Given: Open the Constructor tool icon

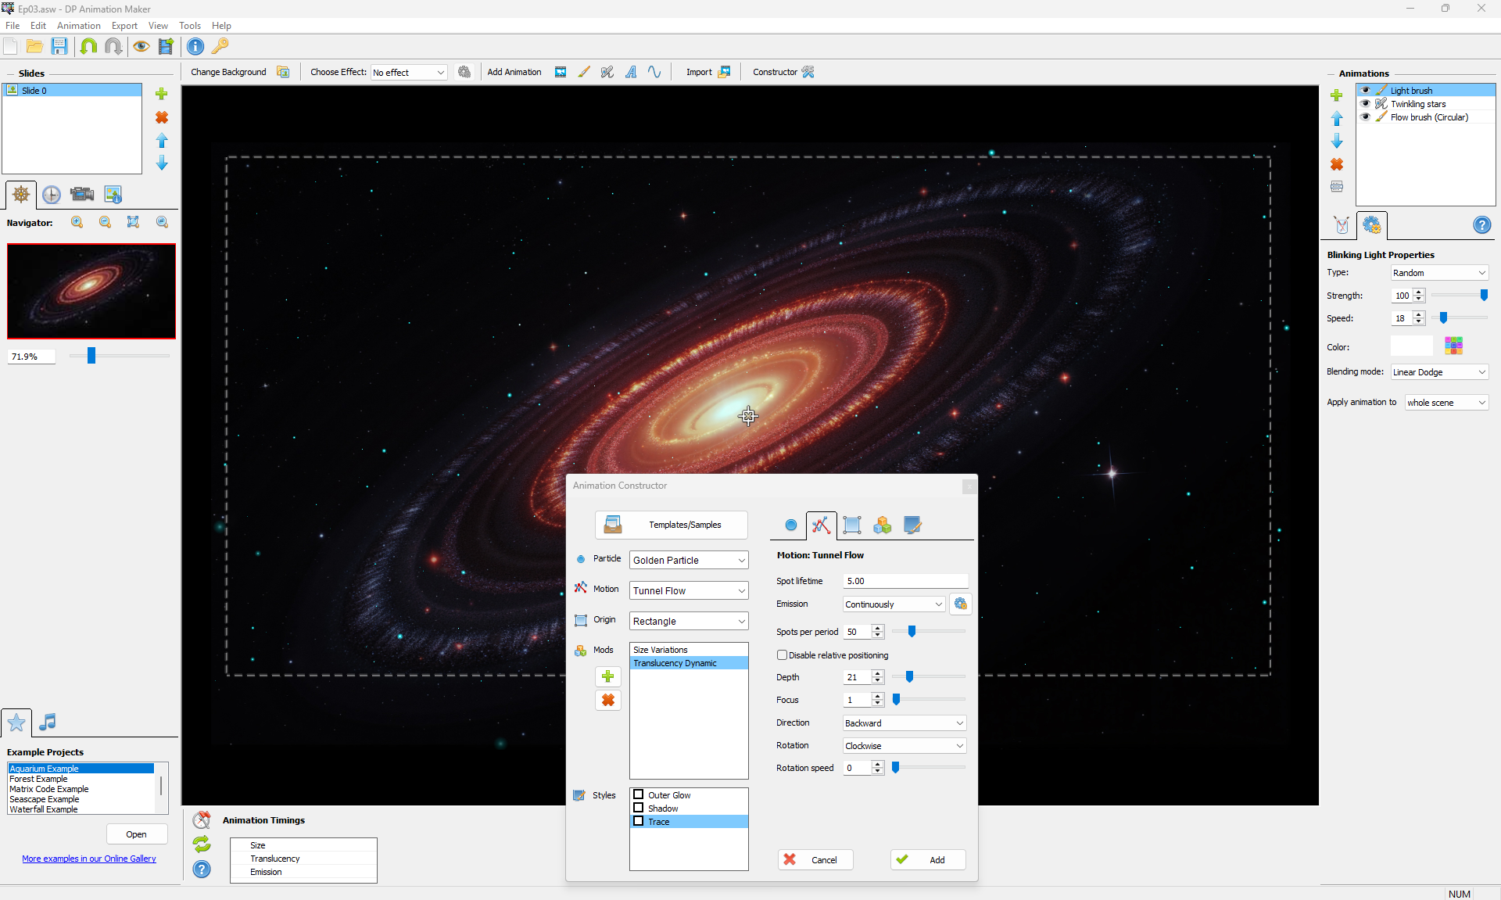Looking at the screenshot, I should click(808, 72).
